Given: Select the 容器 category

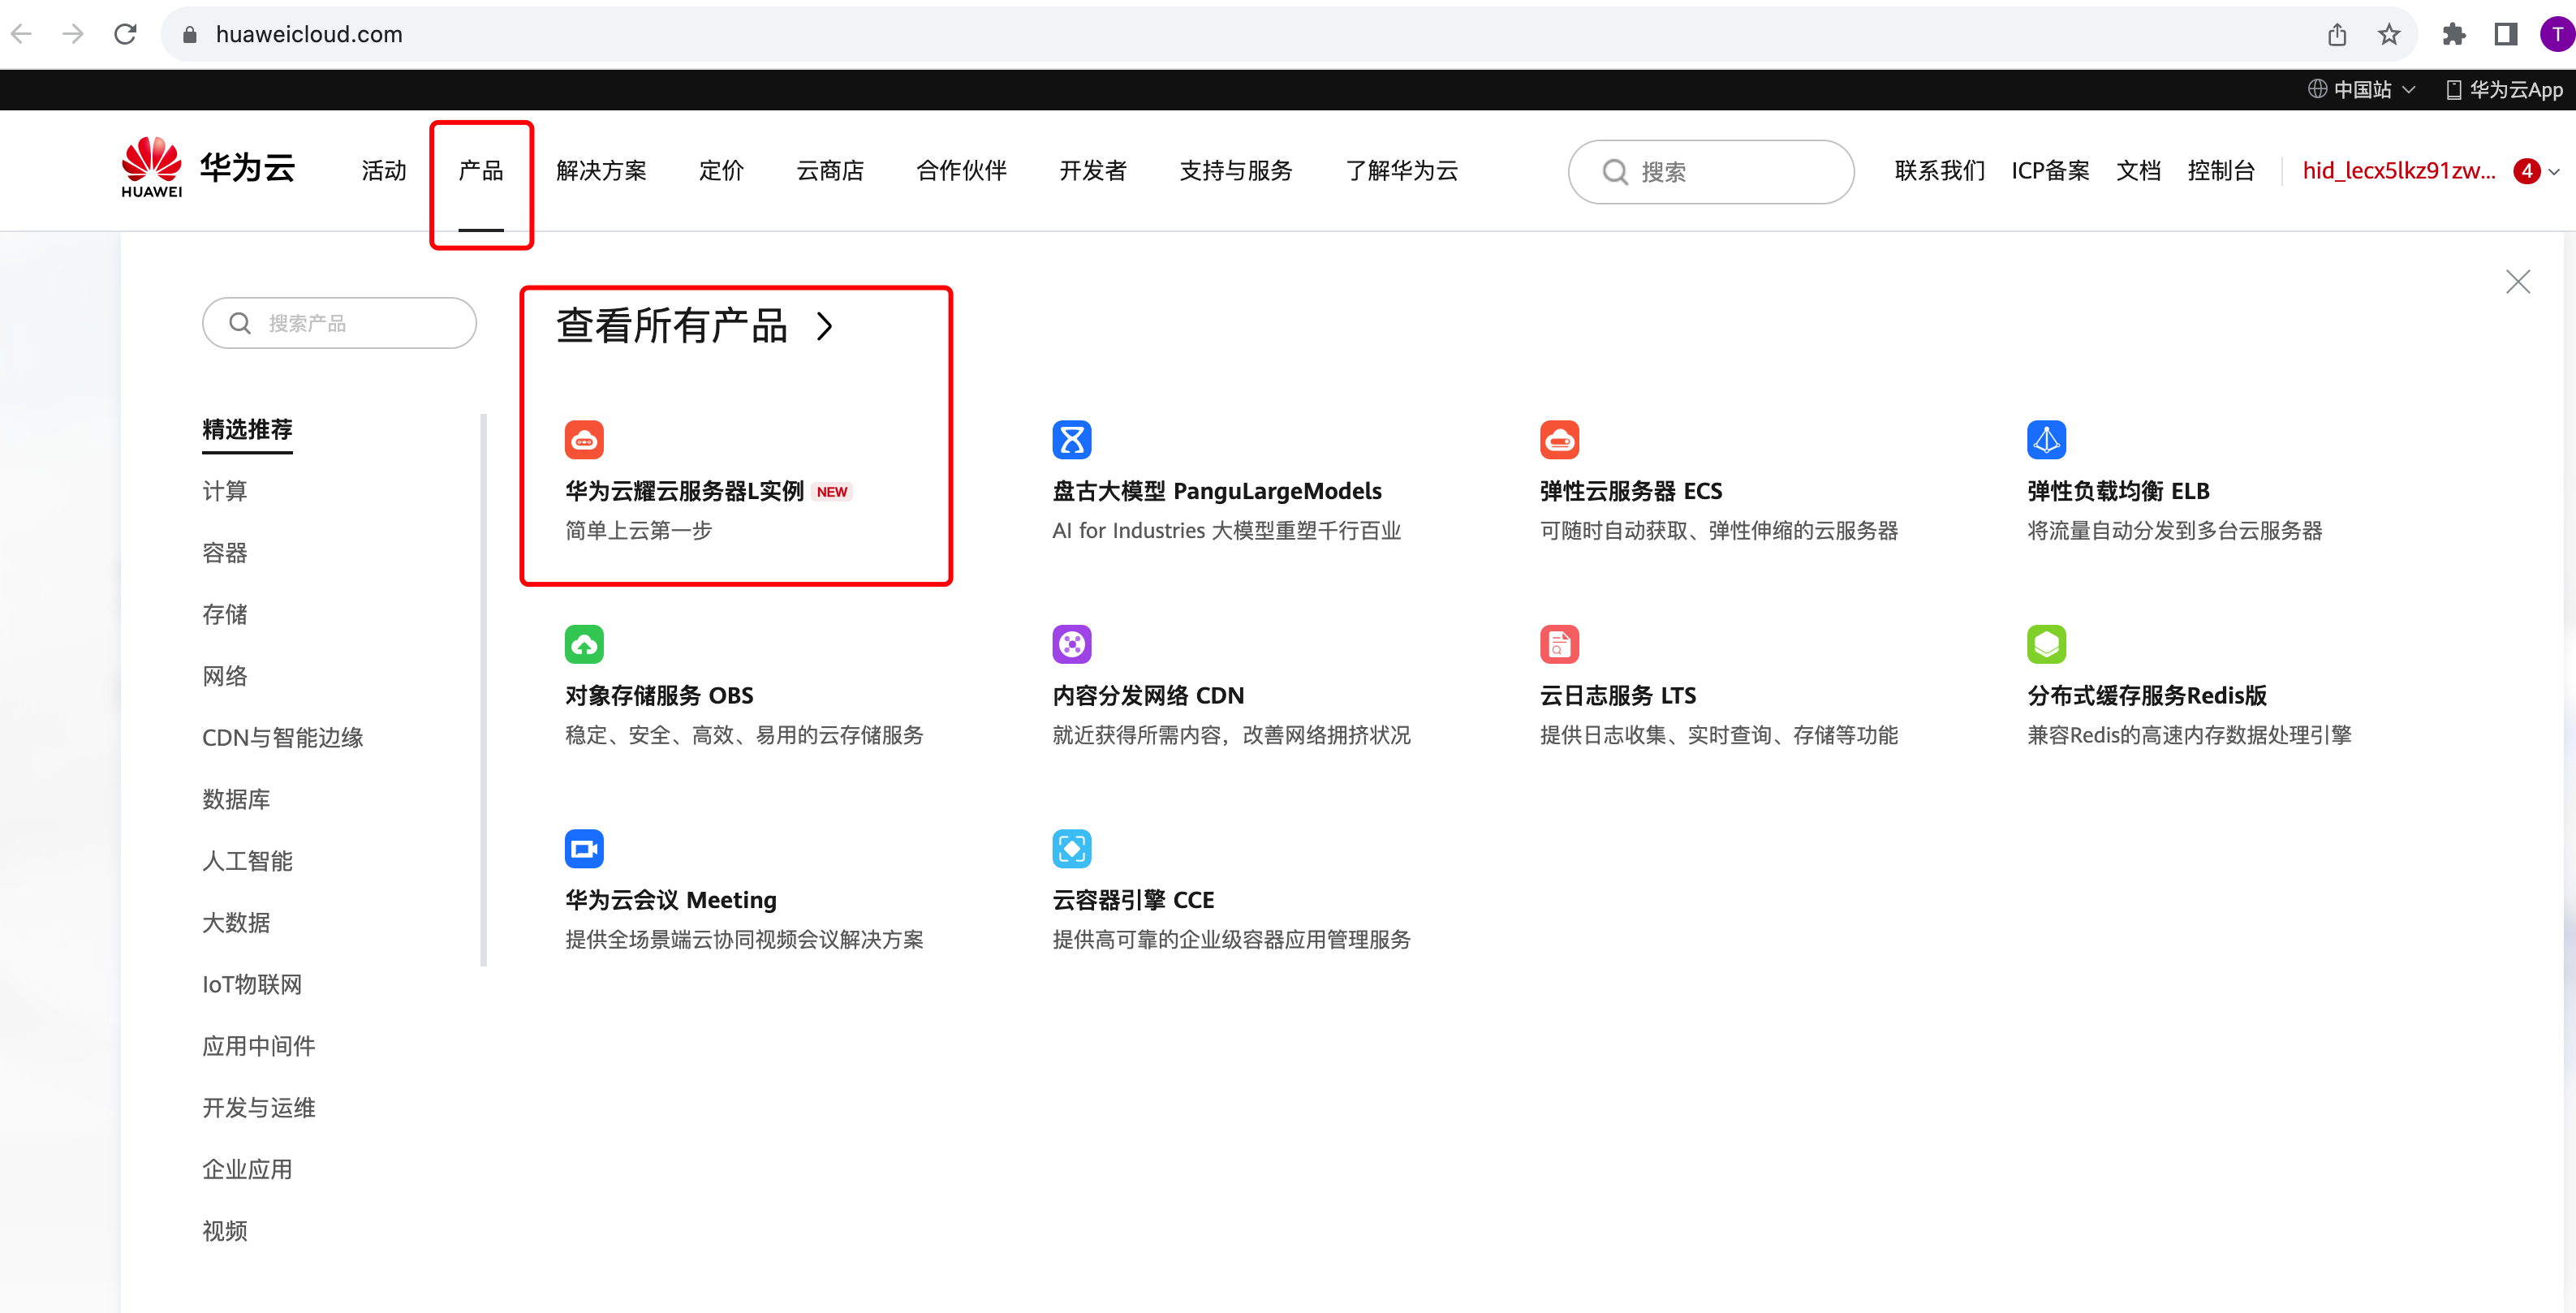Looking at the screenshot, I should (224, 553).
